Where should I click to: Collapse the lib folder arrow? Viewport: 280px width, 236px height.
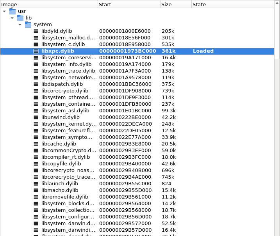tap(12, 18)
